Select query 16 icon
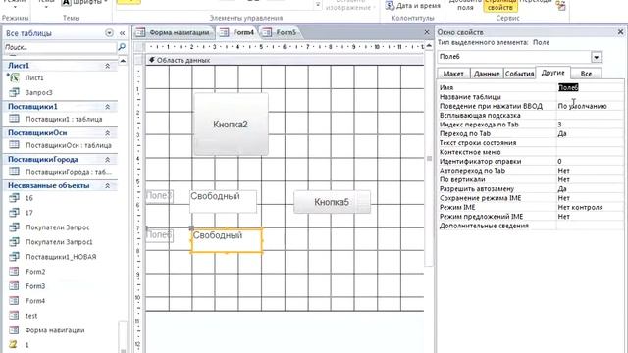The height and width of the screenshot is (353, 628). coord(14,198)
